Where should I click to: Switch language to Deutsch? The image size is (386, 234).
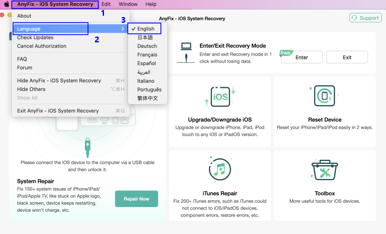(x=148, y=46)
